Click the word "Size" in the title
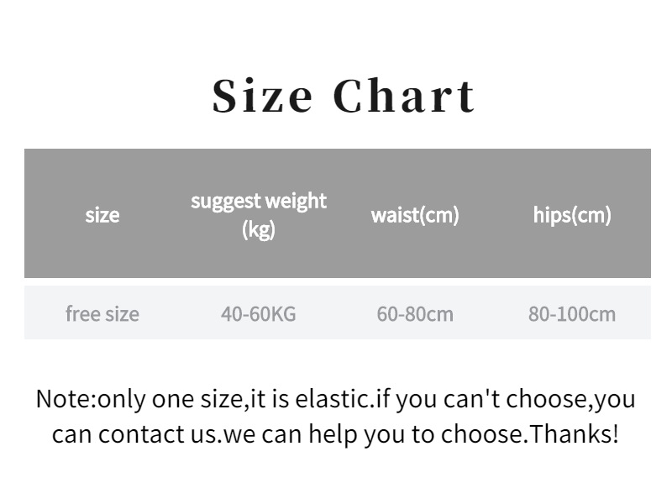Screen dimensions: 672x504 coord(262,96)
